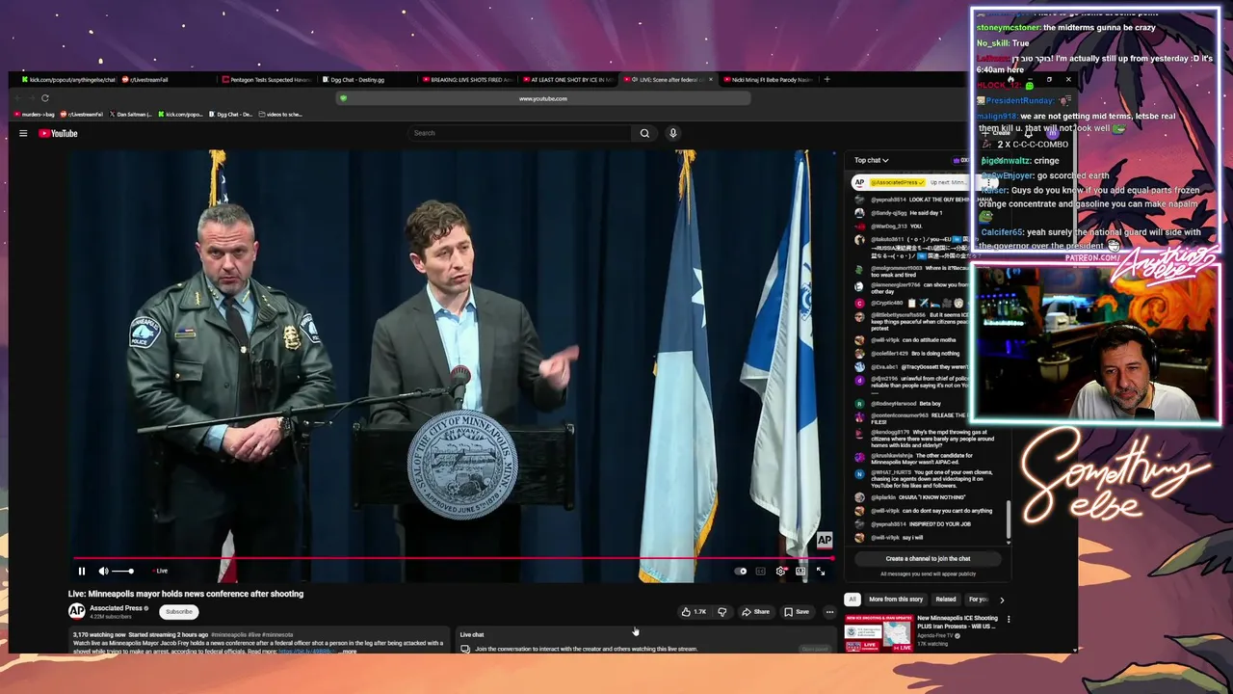Switch to BREAKING: LIVE SHOTS FIRED tab
Screen dimensions: 1233x694
[466, 80]
